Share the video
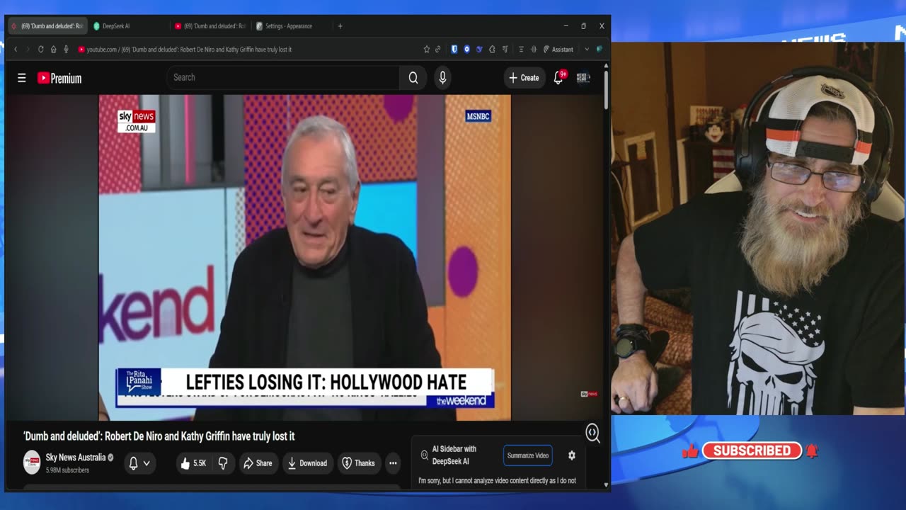Image resolution: width=906 pixels, height=510 pixels. (258, 463)
